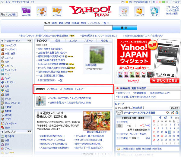The width and height of the screenshot is (181, 158).
Task: Click the 天気 weather sidebar icon
Action: [x=2, y=62]
